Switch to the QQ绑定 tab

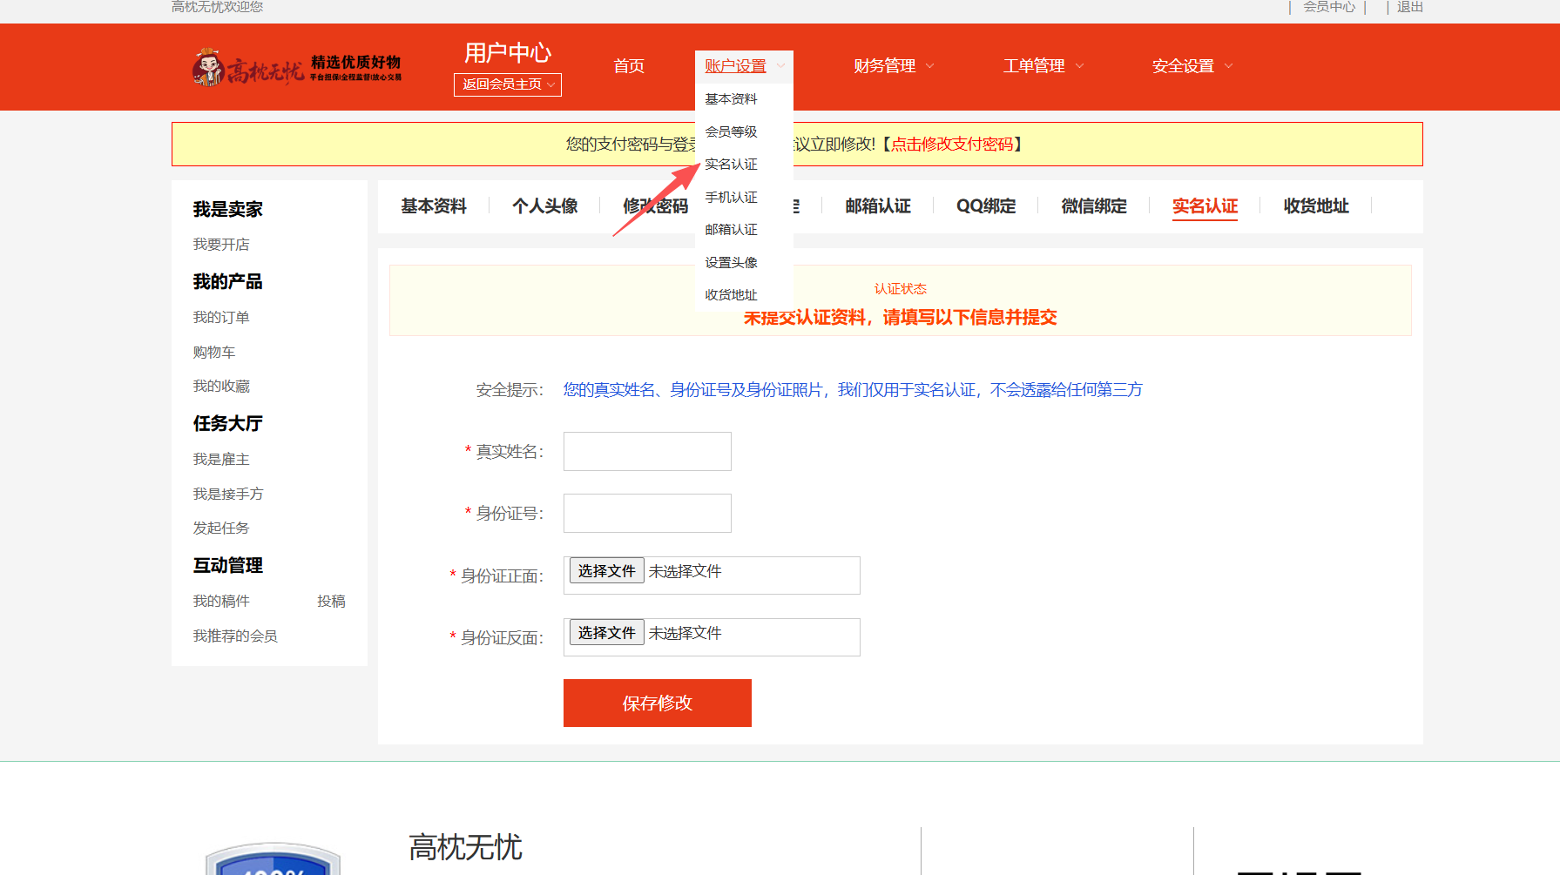tap(985, 206)
